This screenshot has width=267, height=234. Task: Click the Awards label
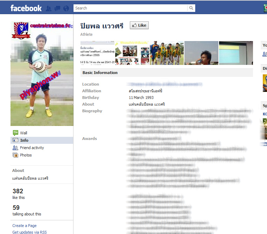tap(90, 139)
